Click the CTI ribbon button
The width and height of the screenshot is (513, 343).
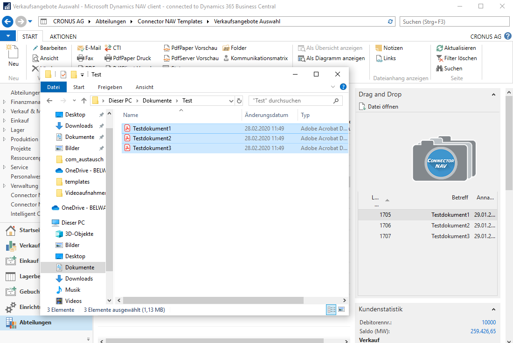[113, 48]
